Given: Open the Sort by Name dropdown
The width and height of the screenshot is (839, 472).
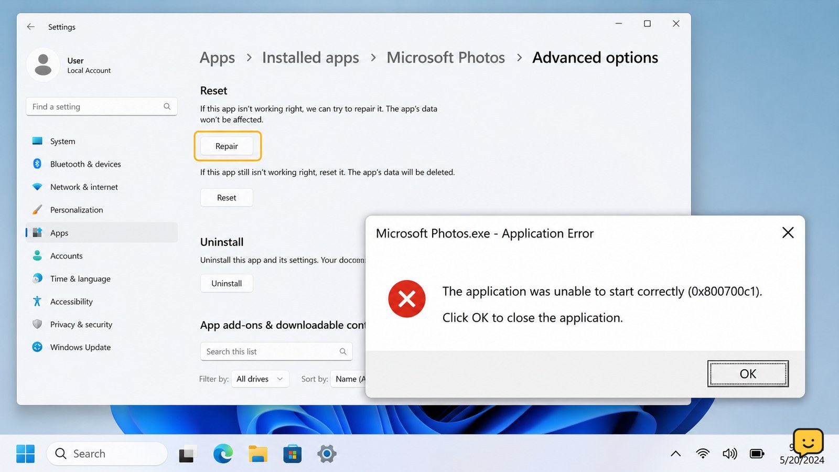Looking at the screenshot, I should (349, 379).
